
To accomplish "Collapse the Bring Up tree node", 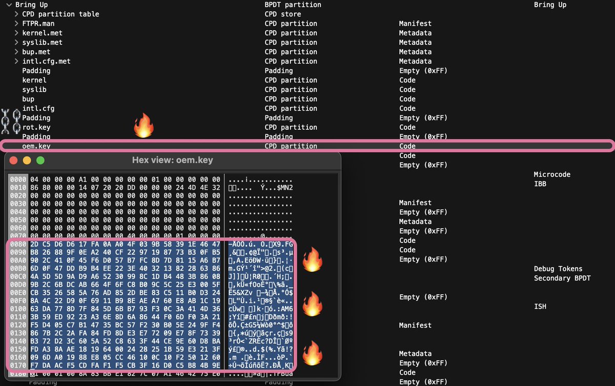I will [10, 5].
